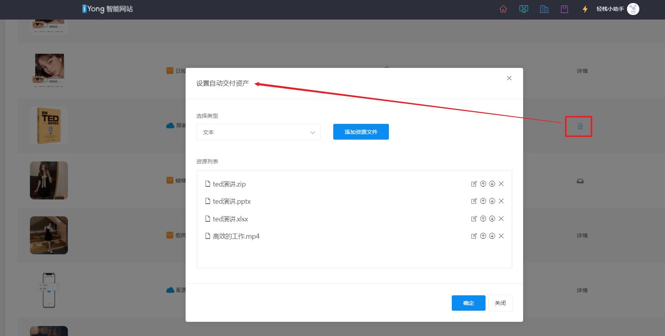Image resolution: width=665 pixels, height=336 pixels.
Task: Click the 轻栈小助手 username text
Action: 610,9
